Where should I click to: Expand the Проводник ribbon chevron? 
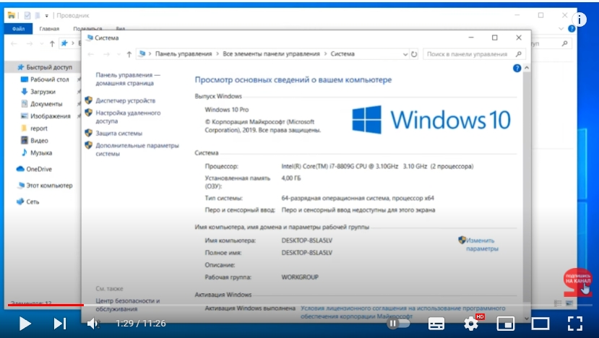561,29
